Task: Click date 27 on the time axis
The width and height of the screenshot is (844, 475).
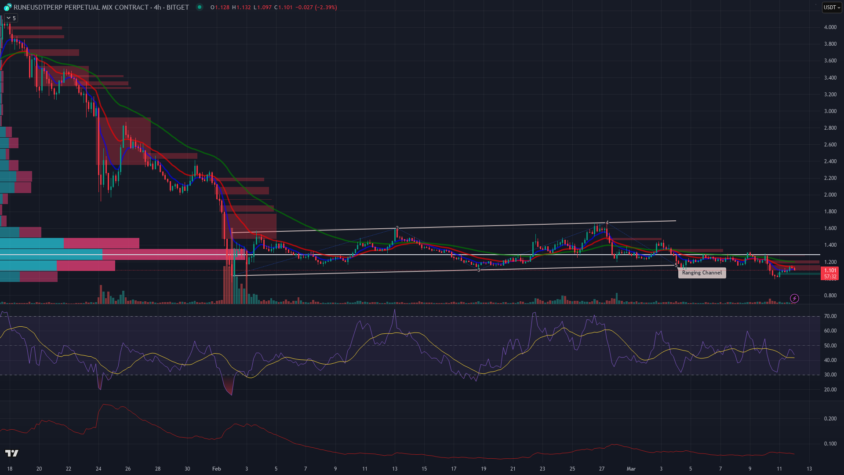Action: click(x=602, y=469)
